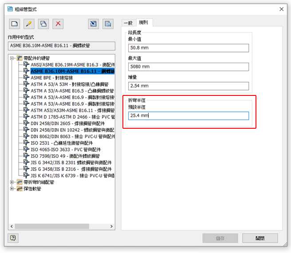The width and height of the screenshot is (291, 253).
Task: Click the dialog title bar app icon
Action: pos(10,9)
